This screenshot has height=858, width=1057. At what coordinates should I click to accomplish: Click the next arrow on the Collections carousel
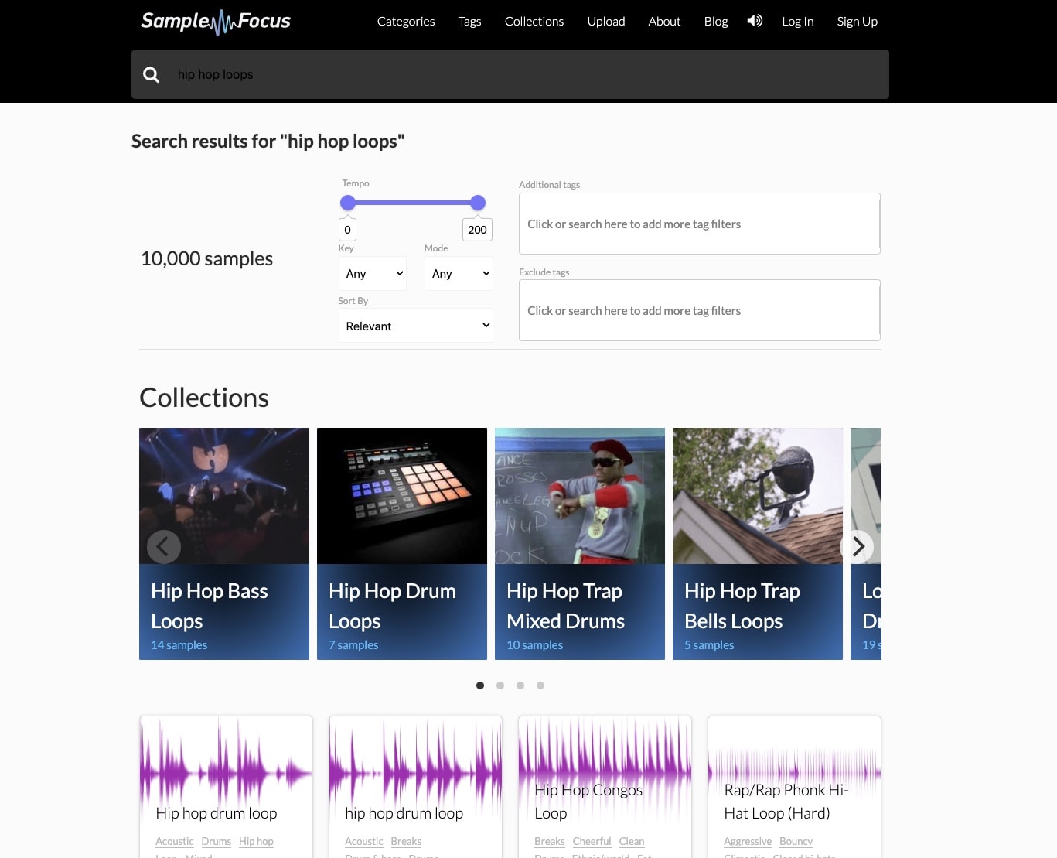pos(858,546)
